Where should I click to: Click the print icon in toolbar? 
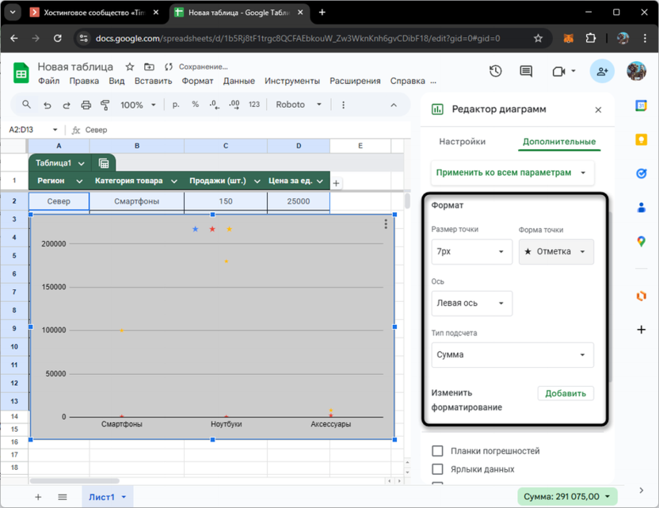click(x=86, y=105)
